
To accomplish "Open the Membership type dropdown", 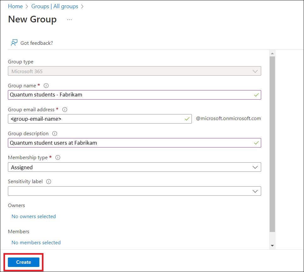I will pyautogui.click(x=255, y=167).
